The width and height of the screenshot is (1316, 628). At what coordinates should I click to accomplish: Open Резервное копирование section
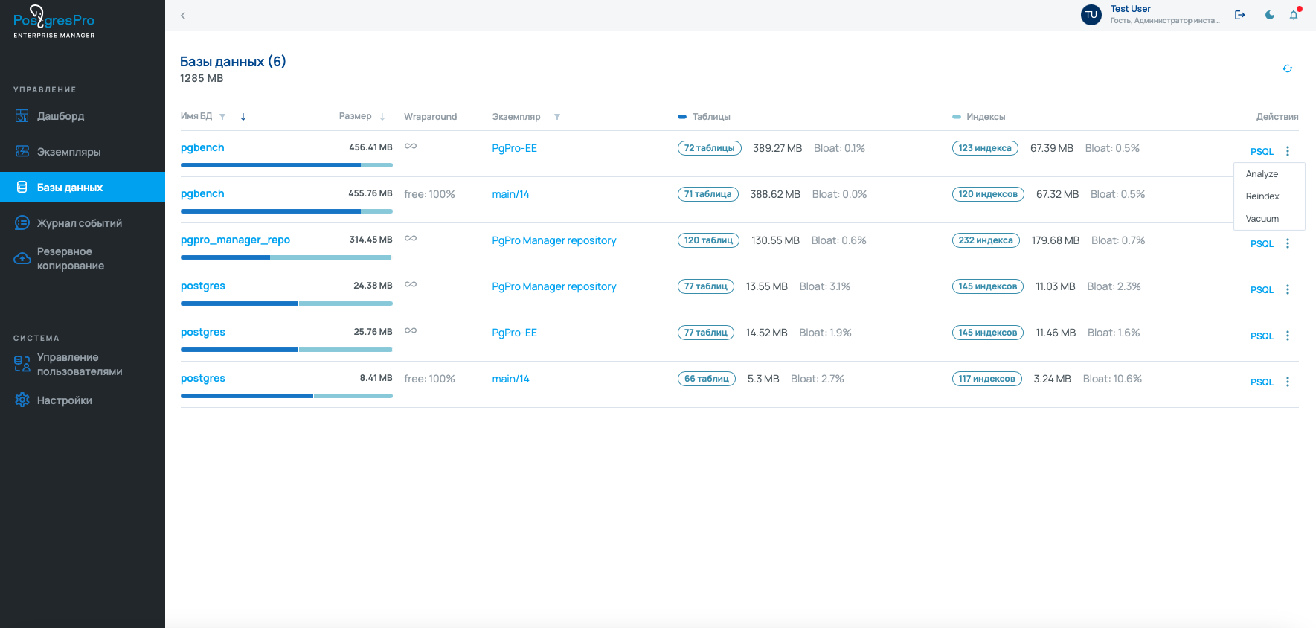[71, 259]
